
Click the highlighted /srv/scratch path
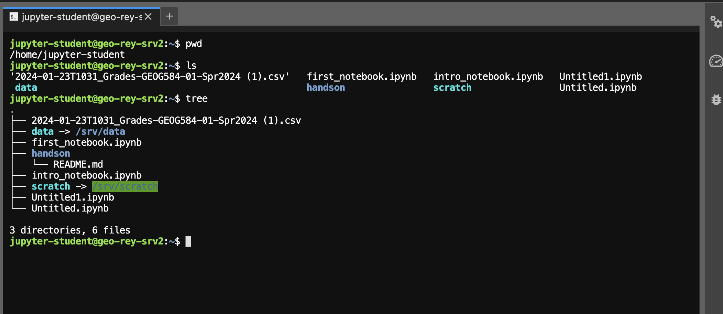click(125, 186)
